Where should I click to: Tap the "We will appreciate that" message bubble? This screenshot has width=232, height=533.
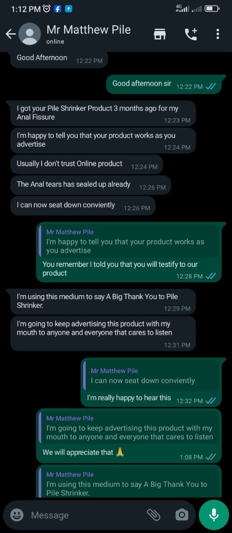129,436
